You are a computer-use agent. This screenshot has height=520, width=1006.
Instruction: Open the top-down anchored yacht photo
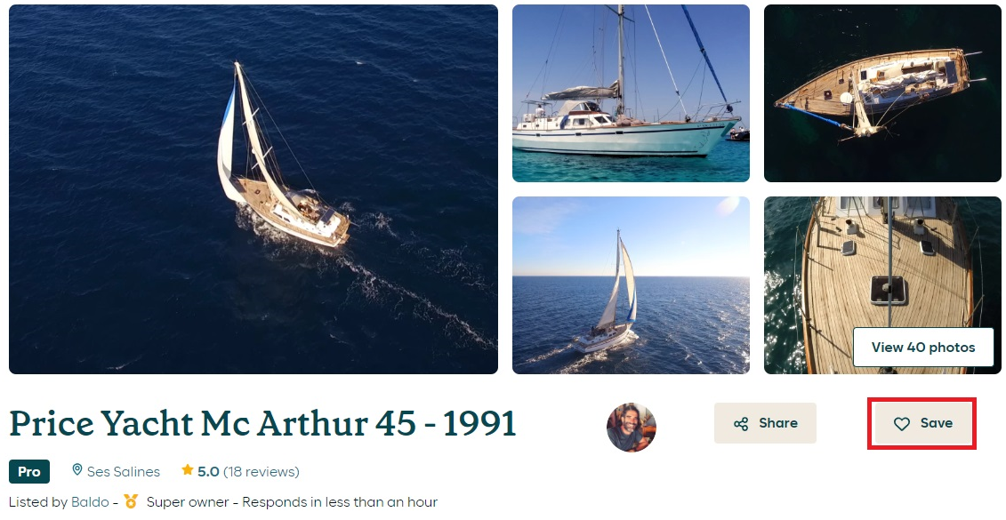[882, 93]
